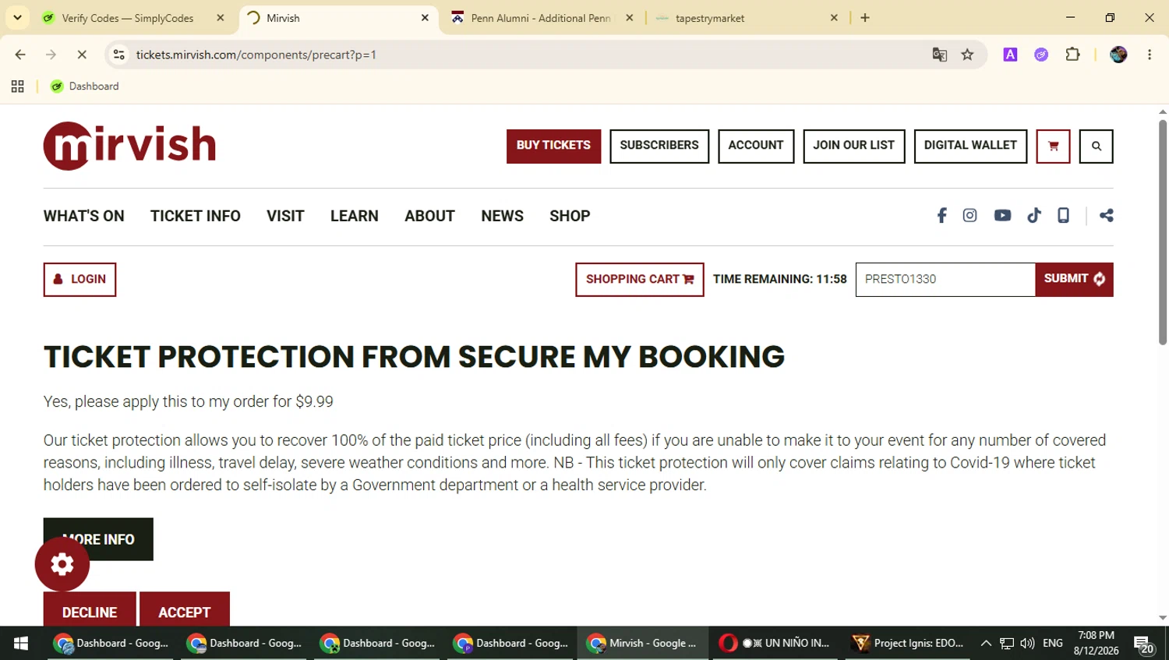The image size is (1169, 660).
Task: Click the page vertical scrollbar
Action: coord(1163,232)
